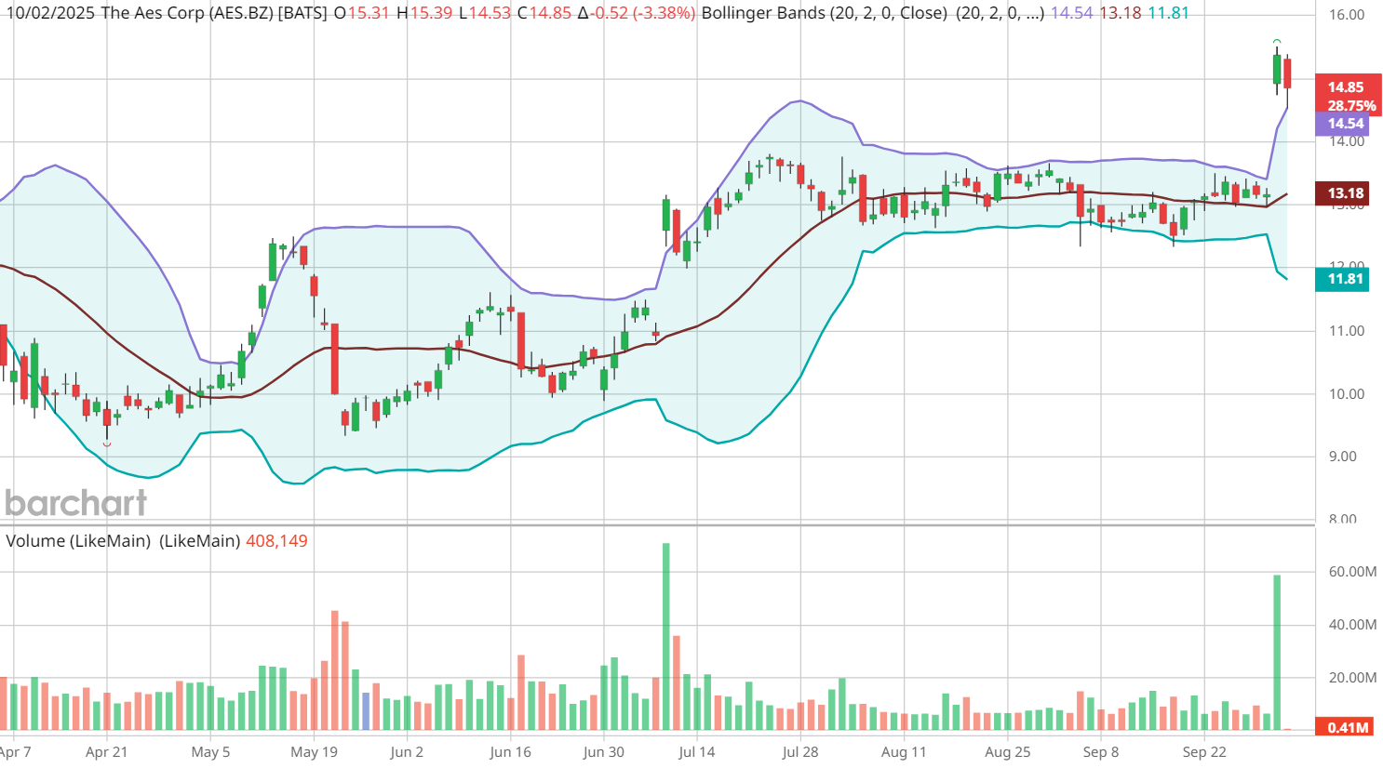The height and width of the screenshot is (768, 1383).
Task: Click the teal 11.81 tag on the price axis
Action: (1342, 279)
